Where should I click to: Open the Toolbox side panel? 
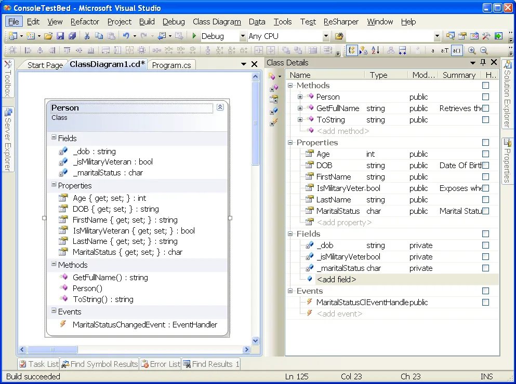coord(8,78)
